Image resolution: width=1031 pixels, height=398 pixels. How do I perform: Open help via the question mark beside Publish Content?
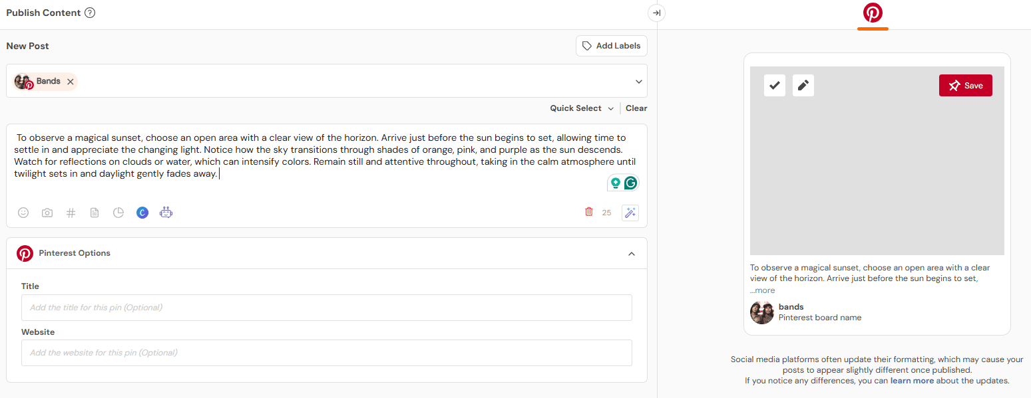[x=91, y=12]
